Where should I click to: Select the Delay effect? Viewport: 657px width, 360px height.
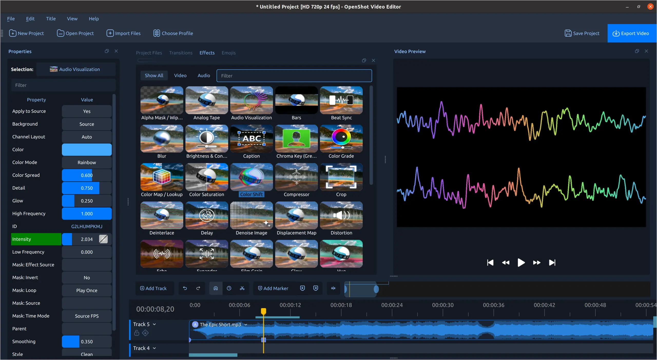point(207,219)
